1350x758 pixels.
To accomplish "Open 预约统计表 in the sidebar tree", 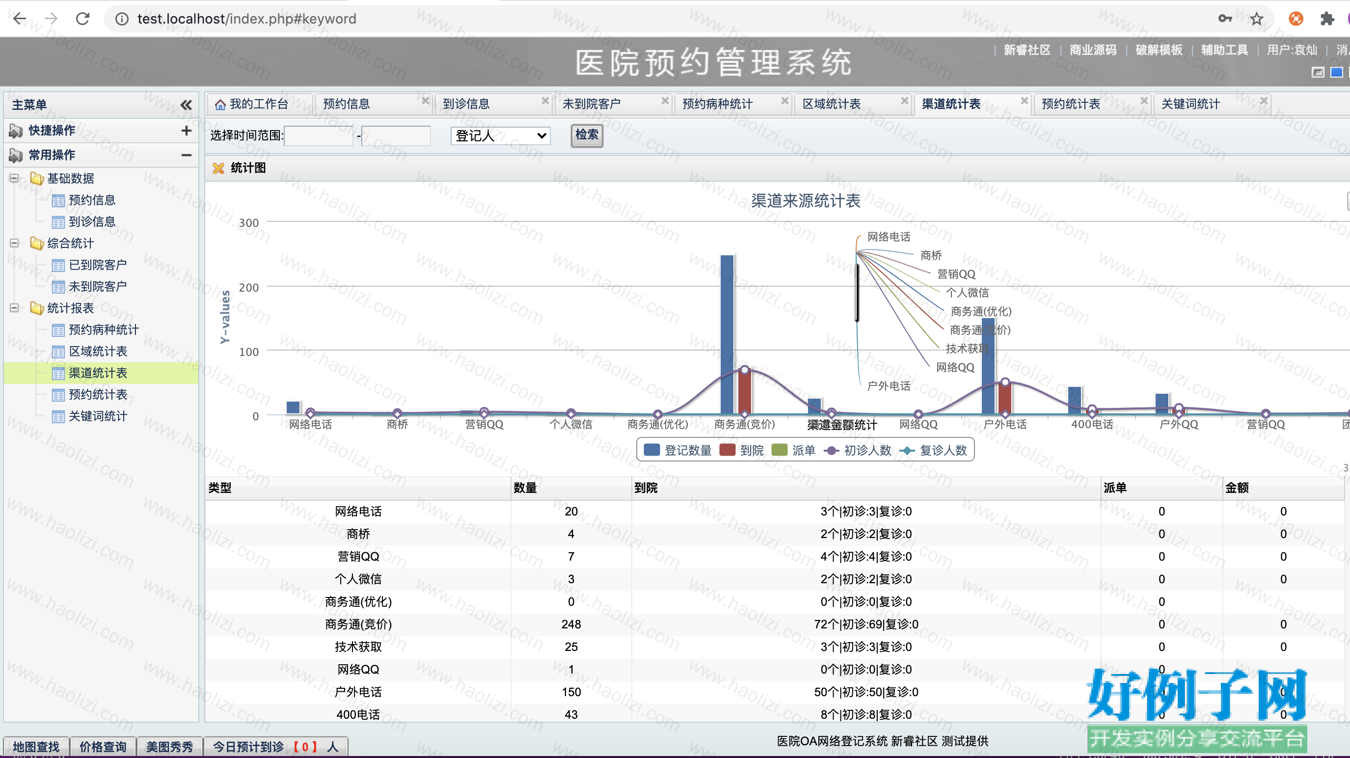I will 98,395.
